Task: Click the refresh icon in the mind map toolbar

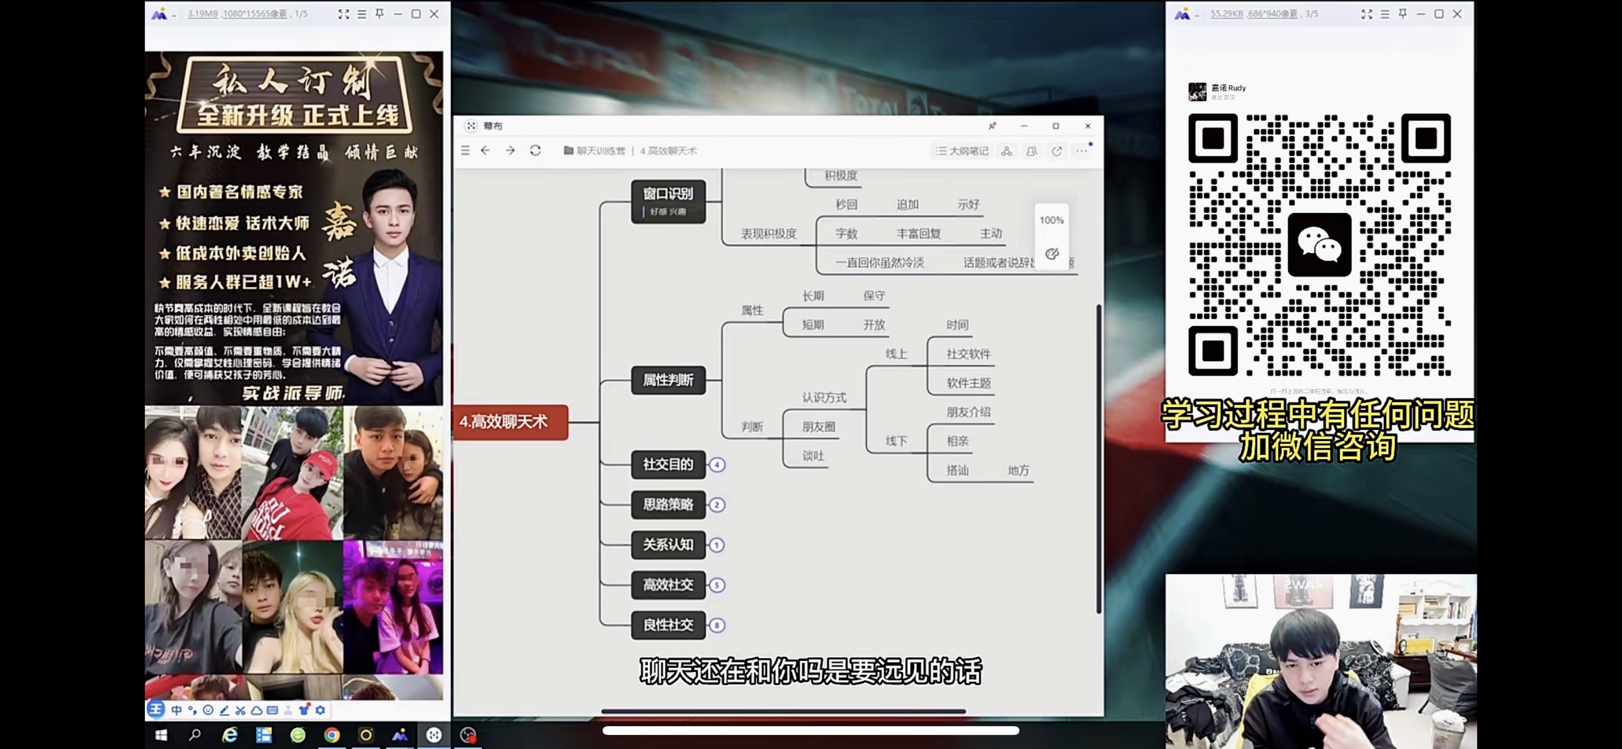Action: pos(535,150)
